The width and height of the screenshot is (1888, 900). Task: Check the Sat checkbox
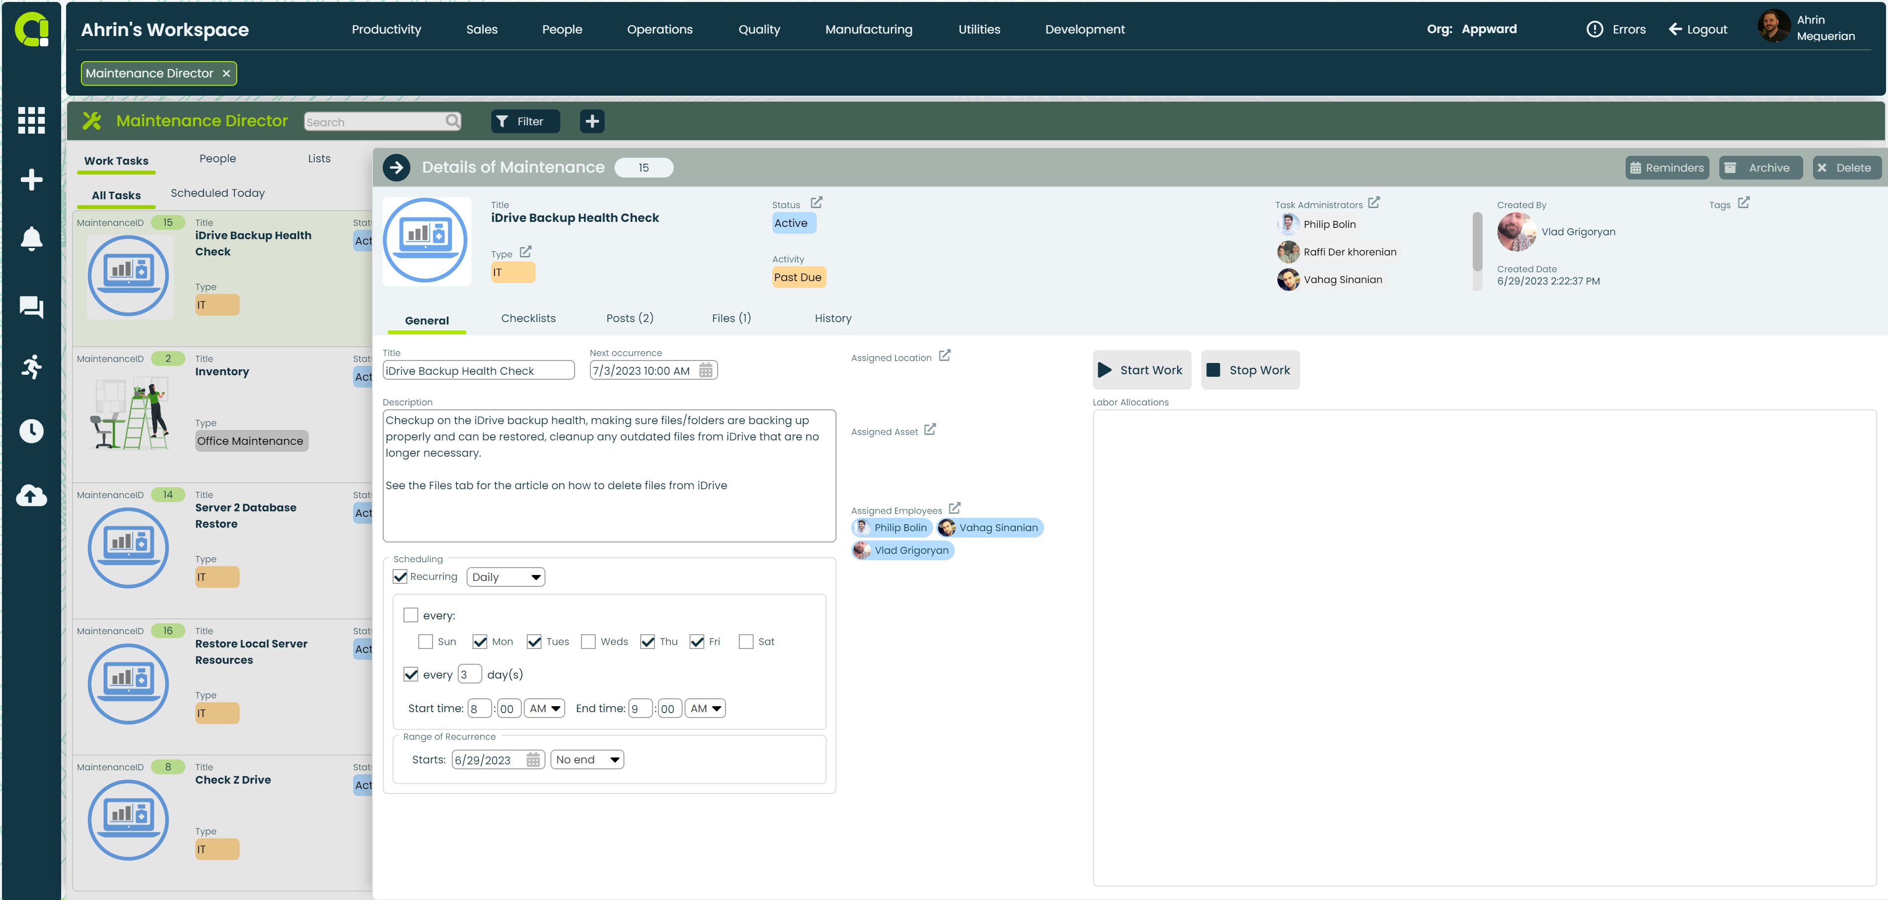746,641
